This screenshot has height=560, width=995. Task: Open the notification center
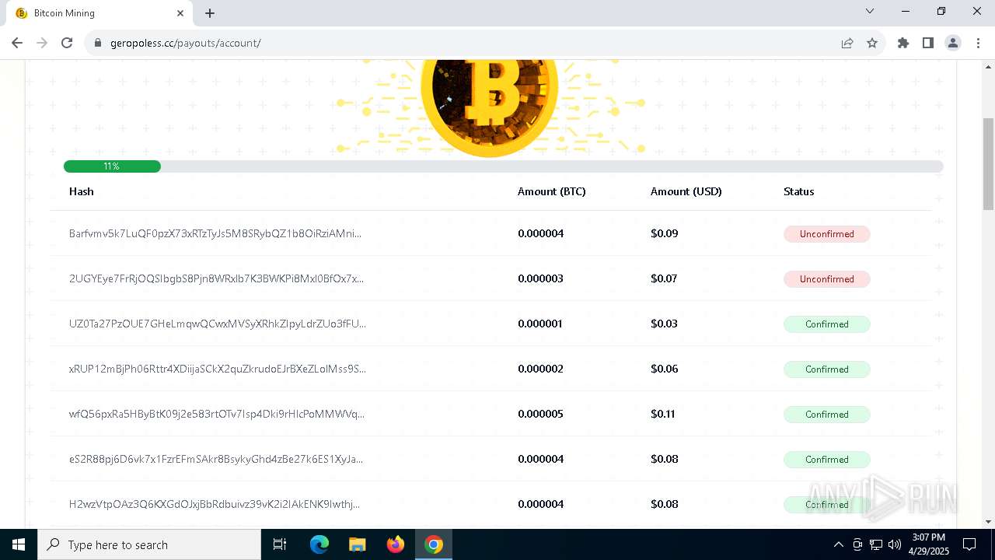click(969, 544)
